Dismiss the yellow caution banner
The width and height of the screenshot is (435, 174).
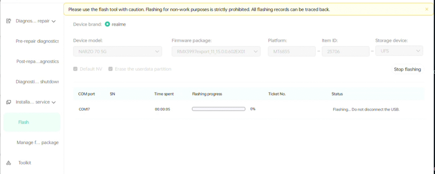[427, 9]
